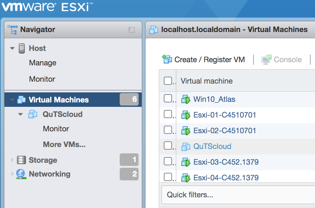Click the Console monitor icon
Screen dimensions: 315x208
266,59
